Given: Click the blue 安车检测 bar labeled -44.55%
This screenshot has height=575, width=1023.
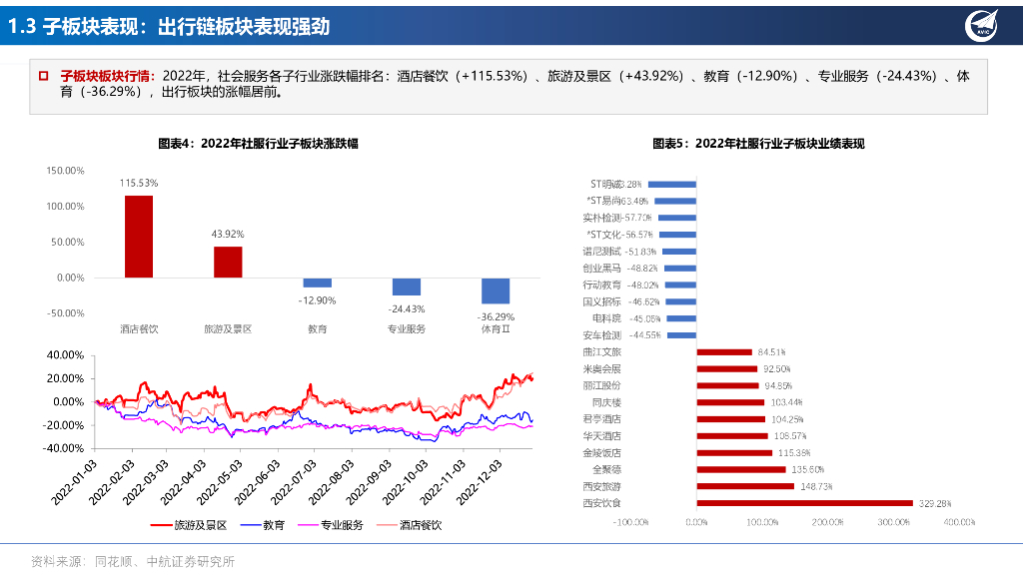Looking at the screenshot, I should [x=681, y=335].
